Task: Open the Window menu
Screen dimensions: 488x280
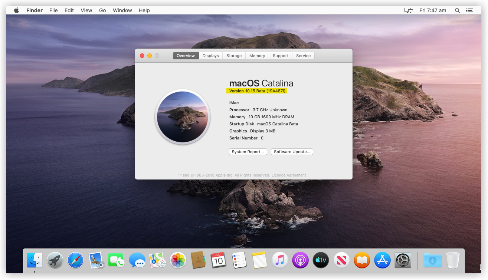Action: (122, 10)
